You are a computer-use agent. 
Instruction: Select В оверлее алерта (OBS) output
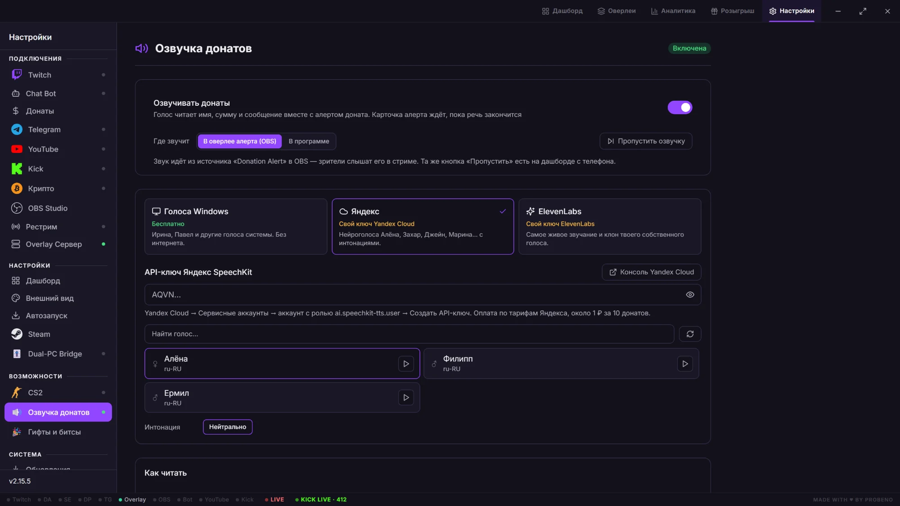coord(240,141)
